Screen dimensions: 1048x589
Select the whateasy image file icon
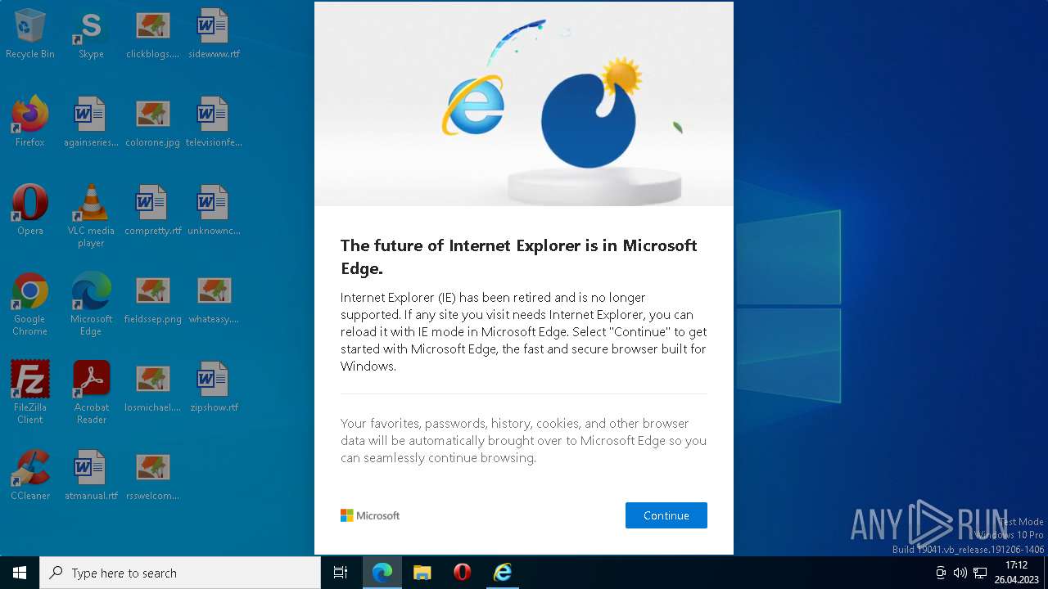tap(214, 299)
